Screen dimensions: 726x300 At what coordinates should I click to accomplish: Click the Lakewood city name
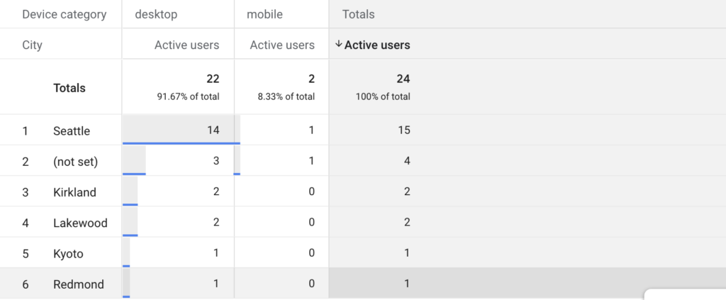click(80, 223)
